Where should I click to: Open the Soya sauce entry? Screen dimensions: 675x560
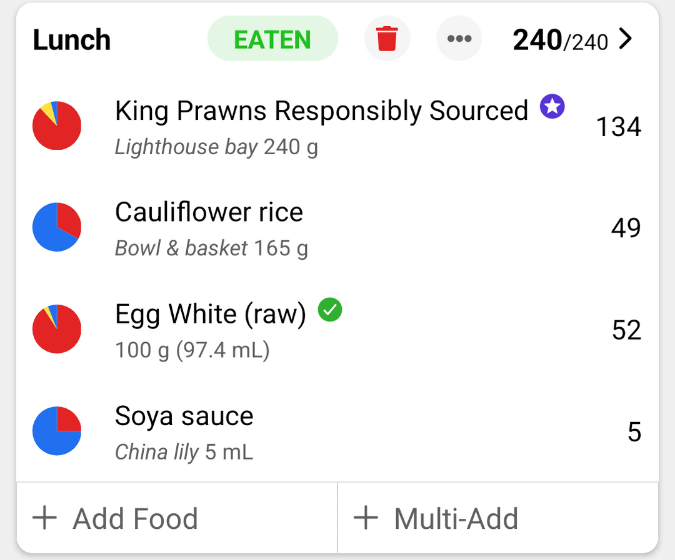(337, 431)
